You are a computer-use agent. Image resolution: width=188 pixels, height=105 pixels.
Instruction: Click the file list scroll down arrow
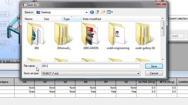(x=162, y=60)
